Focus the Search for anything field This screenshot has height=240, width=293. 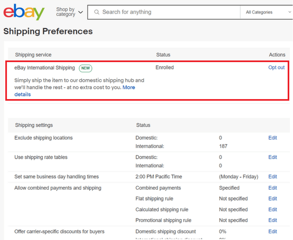[x=164, y=12]
